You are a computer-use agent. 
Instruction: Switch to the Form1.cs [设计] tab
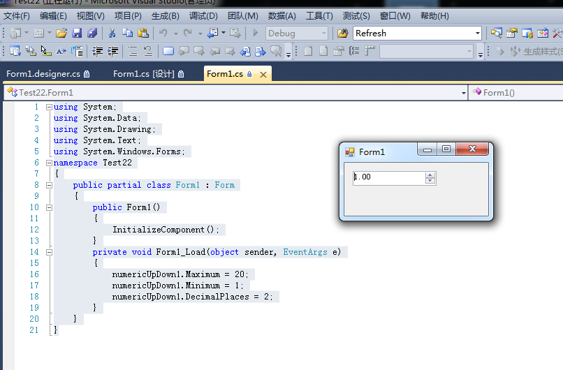coord(149,74)
